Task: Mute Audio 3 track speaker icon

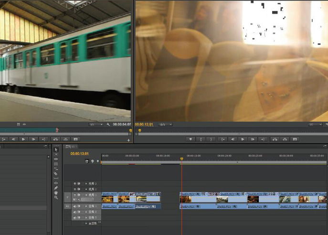Action: point(74,218)
